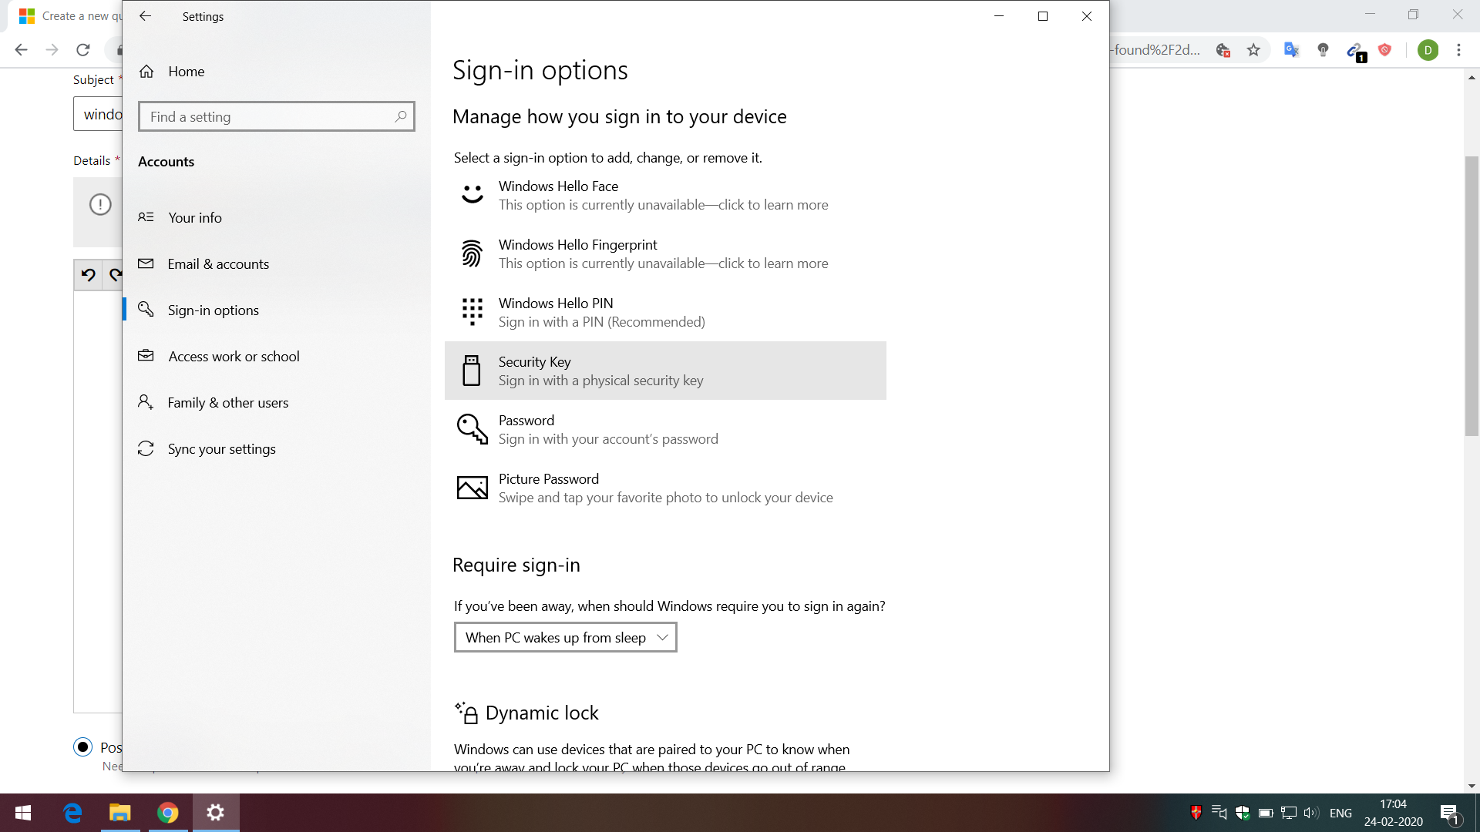Screen dimensions: 1480x832
Task: Click the lightbulb extension icon in Chrome
Action: click(x=1323, y=50)
